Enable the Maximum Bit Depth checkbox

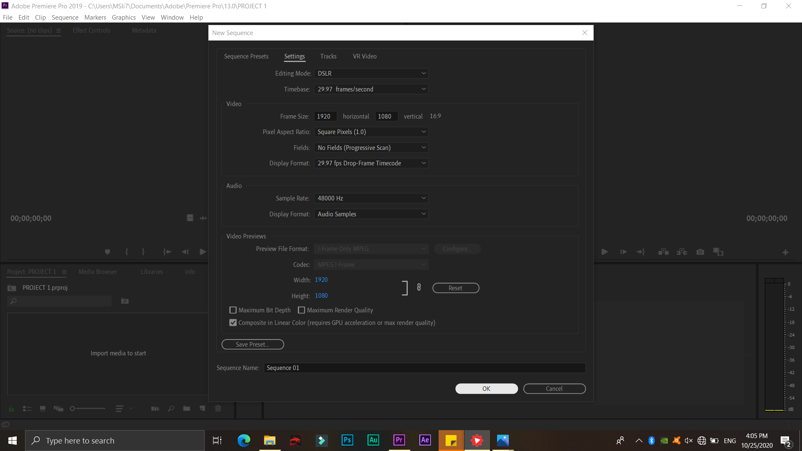click(233, 310)
